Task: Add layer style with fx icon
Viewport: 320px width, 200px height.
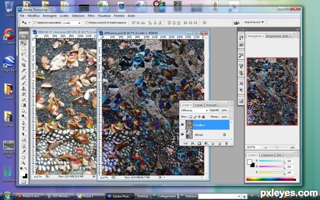Action: tap(193, 143)
